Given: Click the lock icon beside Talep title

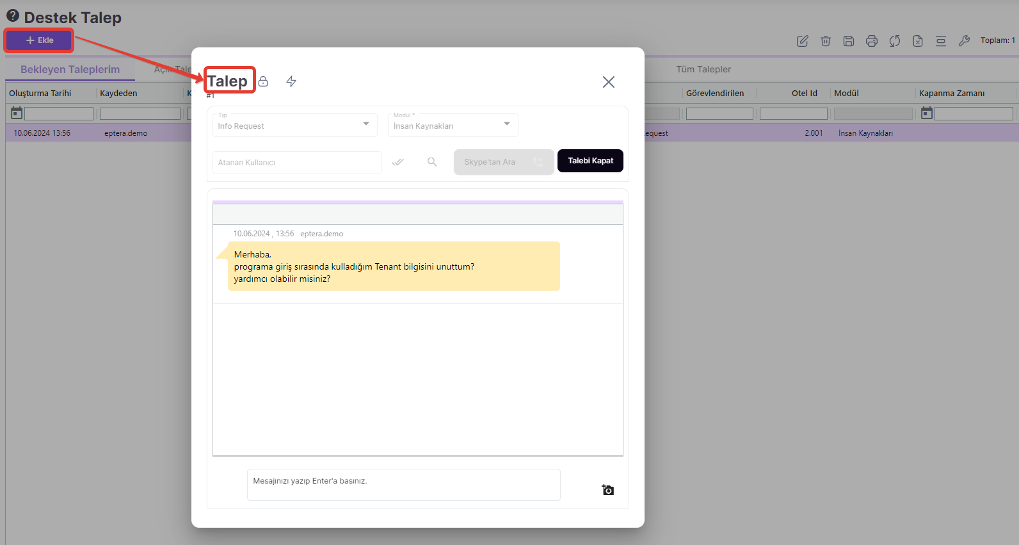Looking at the screenshot, I should (263, 81).
